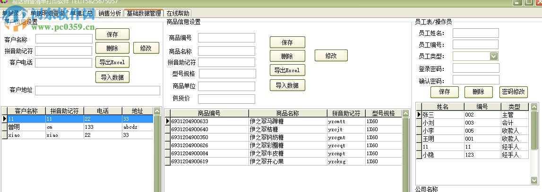Click customer table 电话 column header

pos(103,111)
